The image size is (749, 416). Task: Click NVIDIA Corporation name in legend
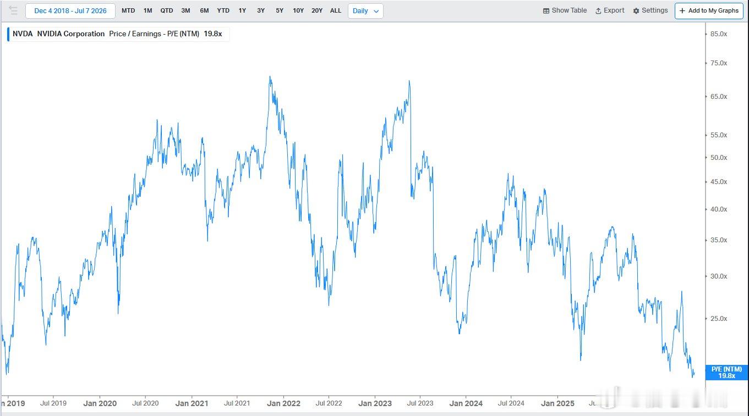[70, 34]
